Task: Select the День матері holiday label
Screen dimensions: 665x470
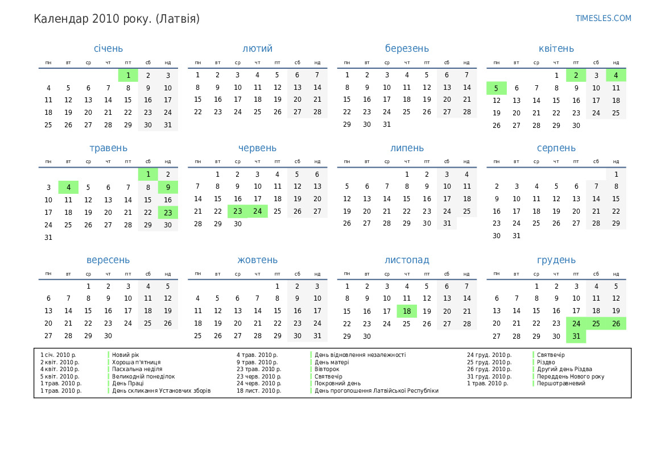Action: [332, 362]
